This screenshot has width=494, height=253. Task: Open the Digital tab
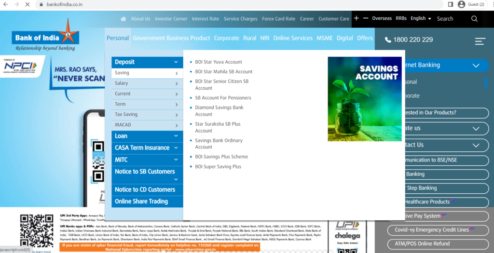click(x=344, y=38)
